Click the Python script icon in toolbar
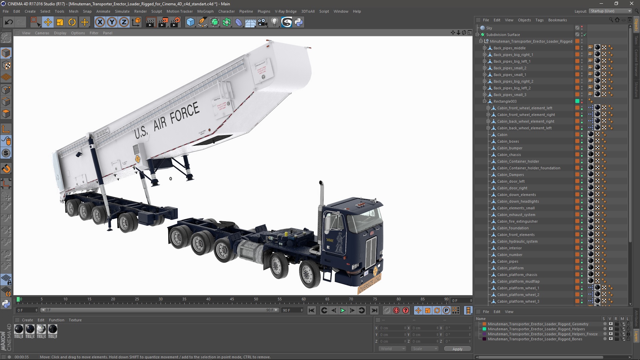Image resolution: width=640 pixels, height=360 pixels. click(299, 22)
